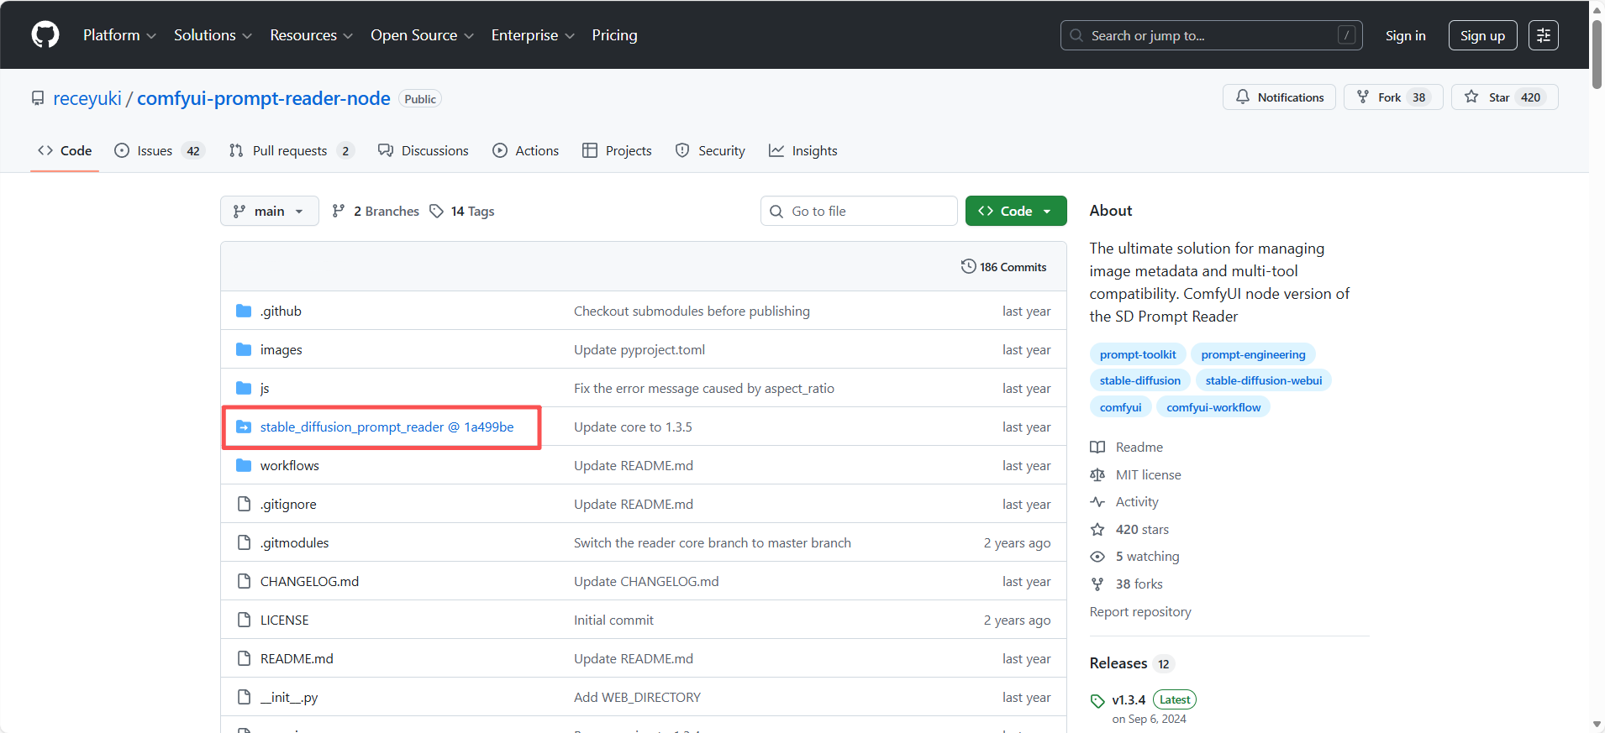Open the receyuki owner profile link

(x=87, y=98)
